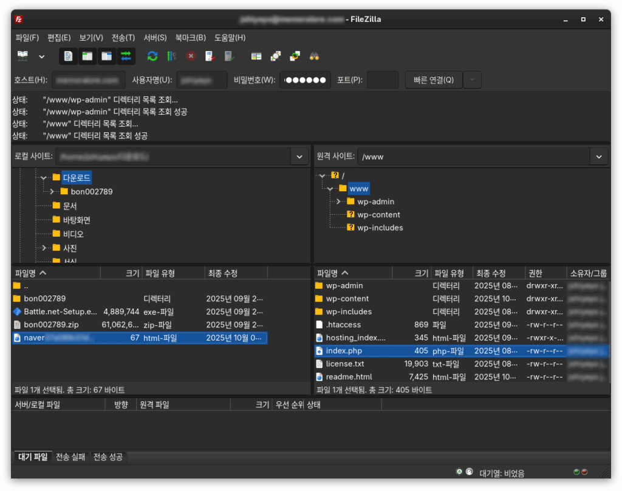Click the binoculars file search icon
Viewport: 622px width, 491px height.
pos(314,56)
